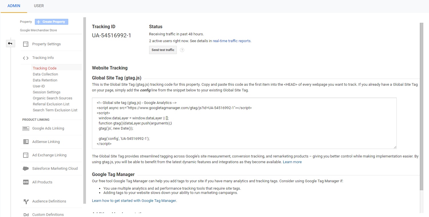Click the sidebar vertical scrollbar
429x217 pixels.
point(85,110)
